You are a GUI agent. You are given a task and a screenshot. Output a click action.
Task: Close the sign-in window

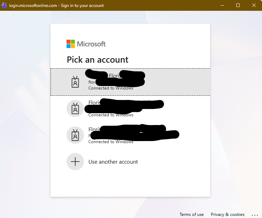pyautogui.click(x=254, y=5)
